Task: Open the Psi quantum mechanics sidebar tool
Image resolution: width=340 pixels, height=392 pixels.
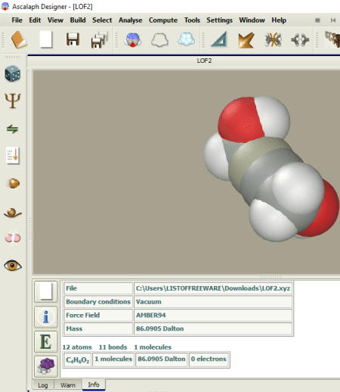Action: pos(13,101)
